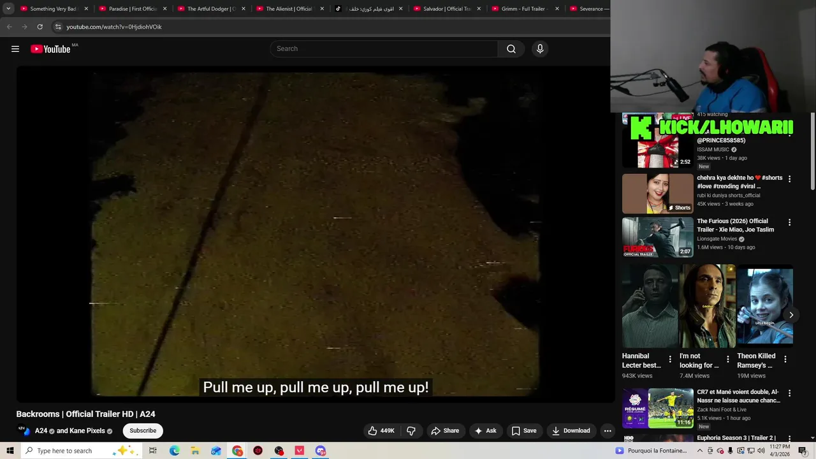Image resolution: width=816 pixels, height=459 pixels.
Task: Switch to the Salvador | Official Trailer tab
Action: click(447, 9)
